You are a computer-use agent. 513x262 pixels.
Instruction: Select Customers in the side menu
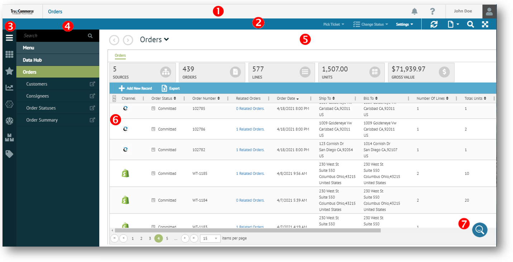point(37,84)
